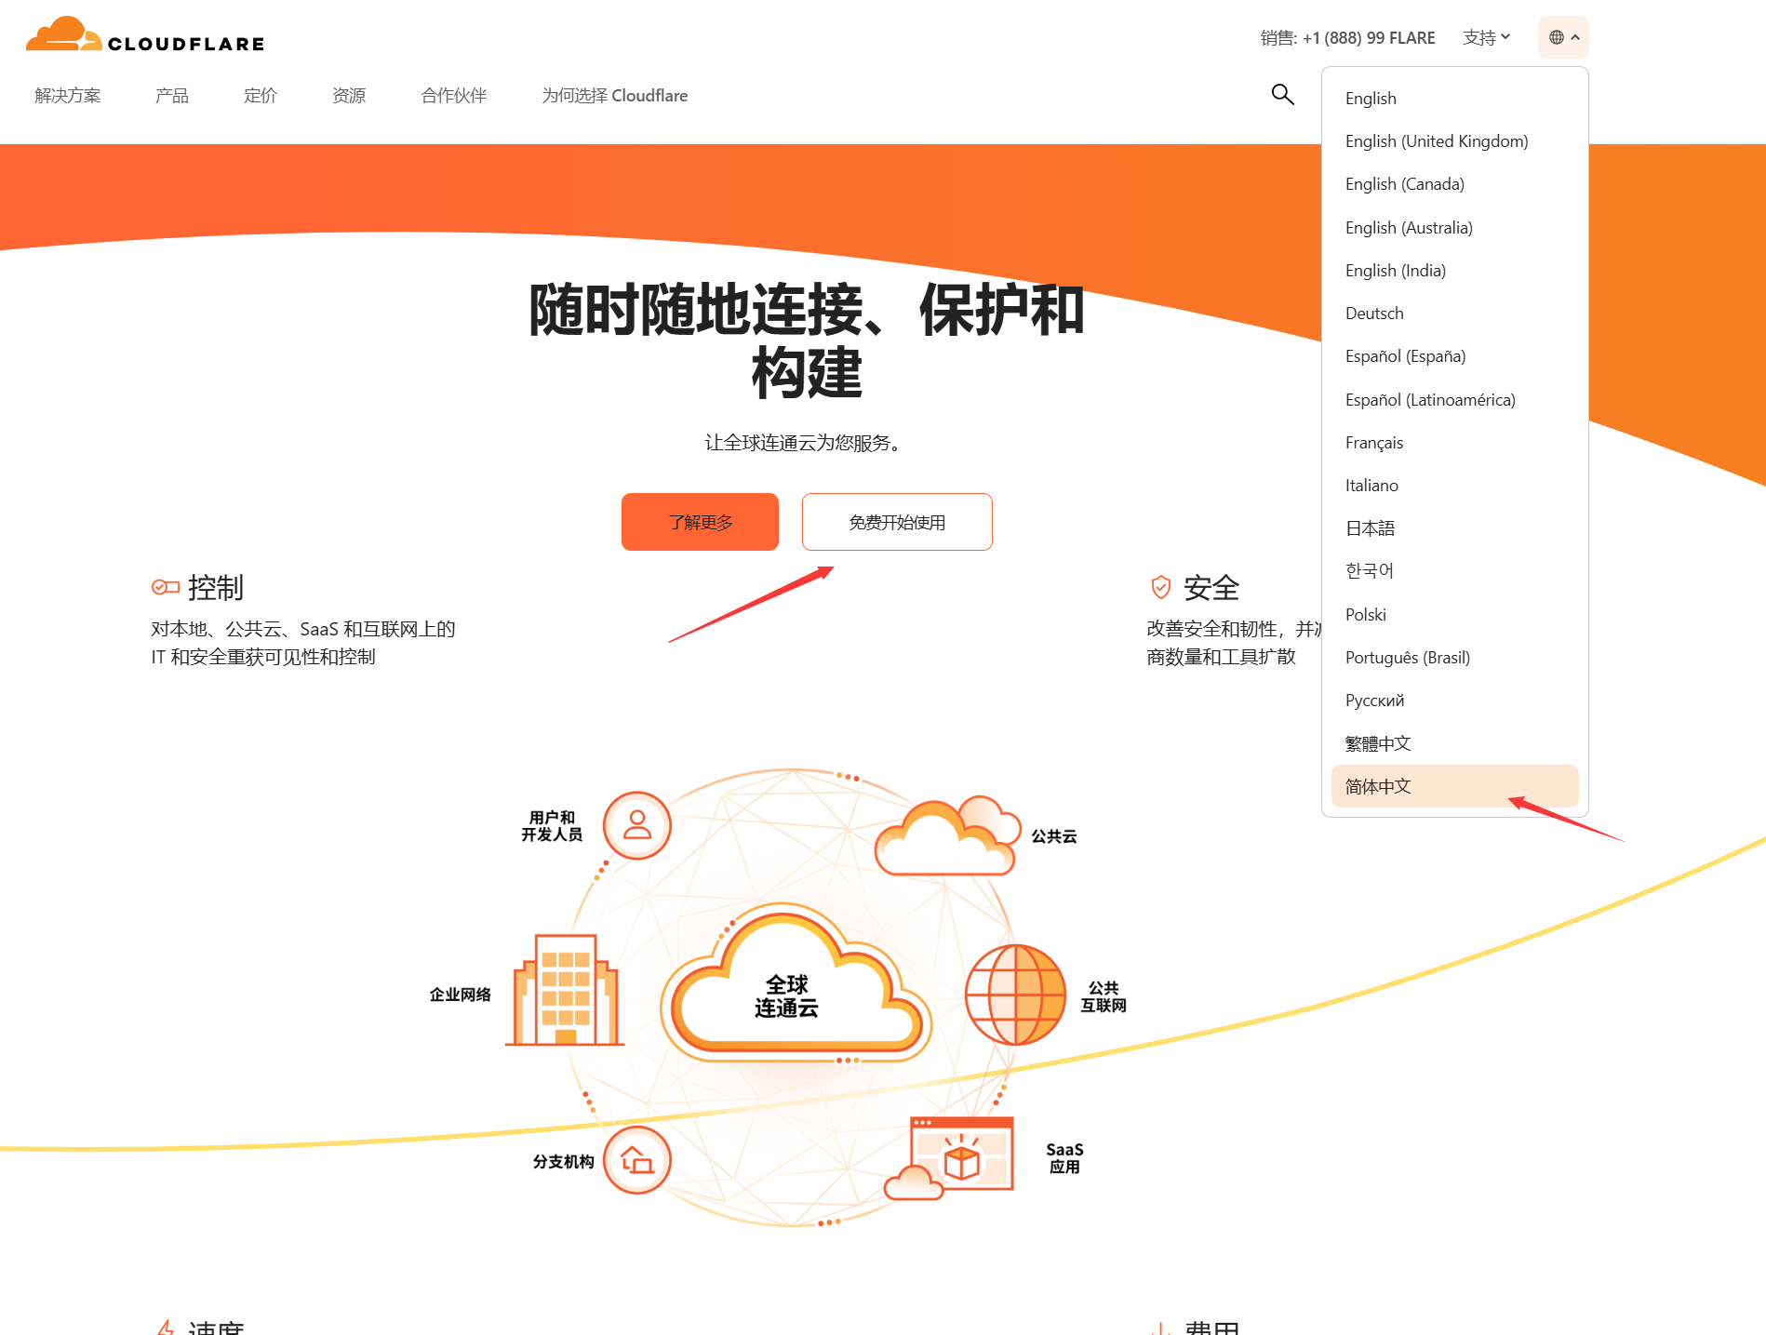Click the 安全 heading text
This screenshot has width=1766, height=1335.
(1211, 587)
